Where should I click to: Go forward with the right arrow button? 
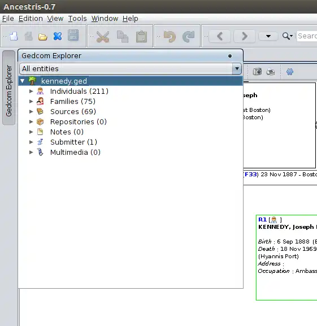click(x=245, y=36)
